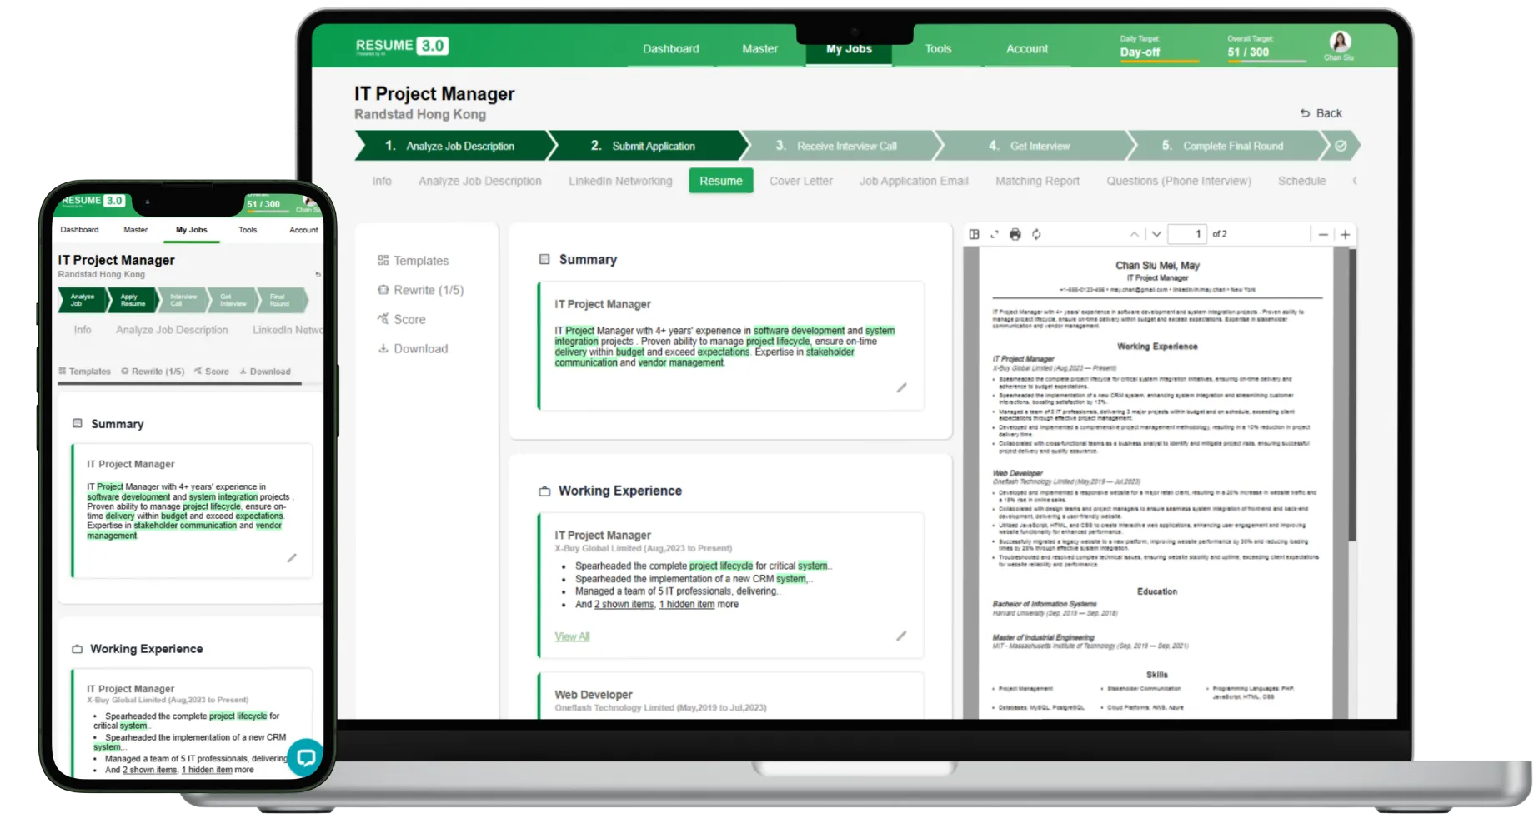Print the resume using the printer icon

point(1015,234)
